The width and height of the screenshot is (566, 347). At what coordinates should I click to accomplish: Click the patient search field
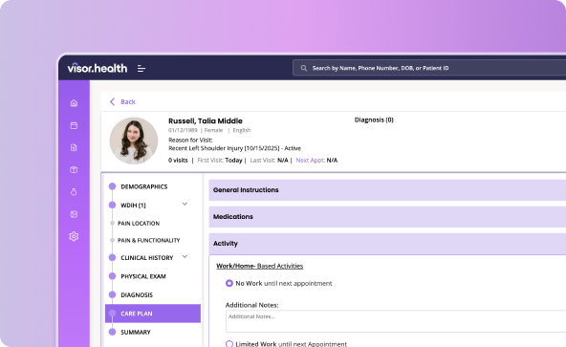click(x=429, y=68)
